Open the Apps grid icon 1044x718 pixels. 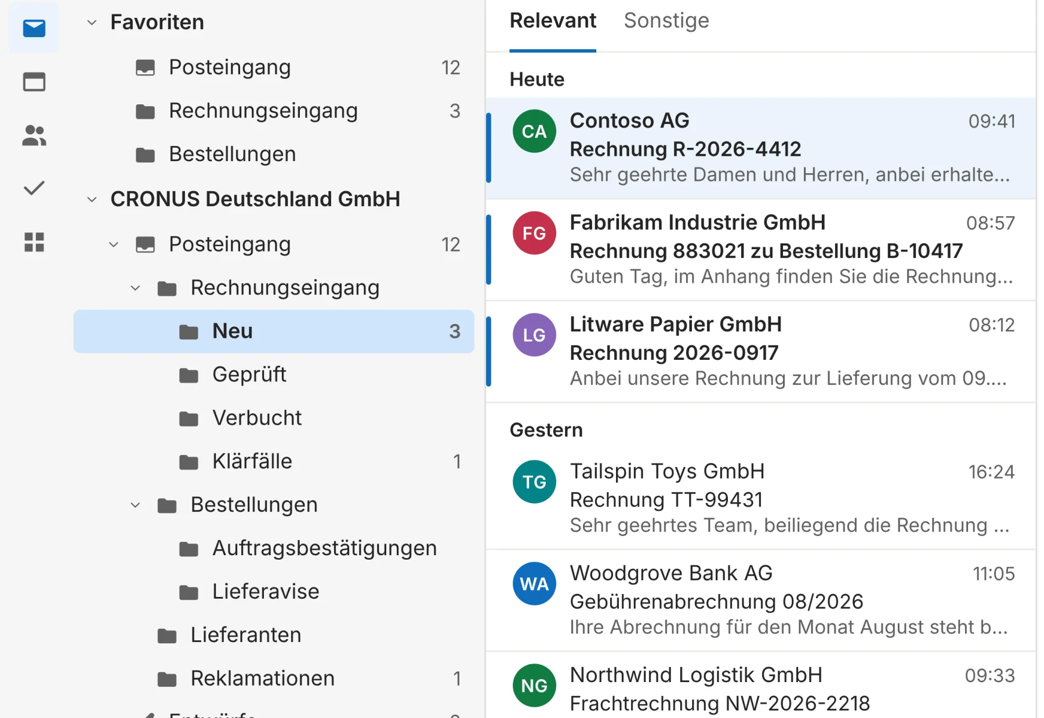34,242
